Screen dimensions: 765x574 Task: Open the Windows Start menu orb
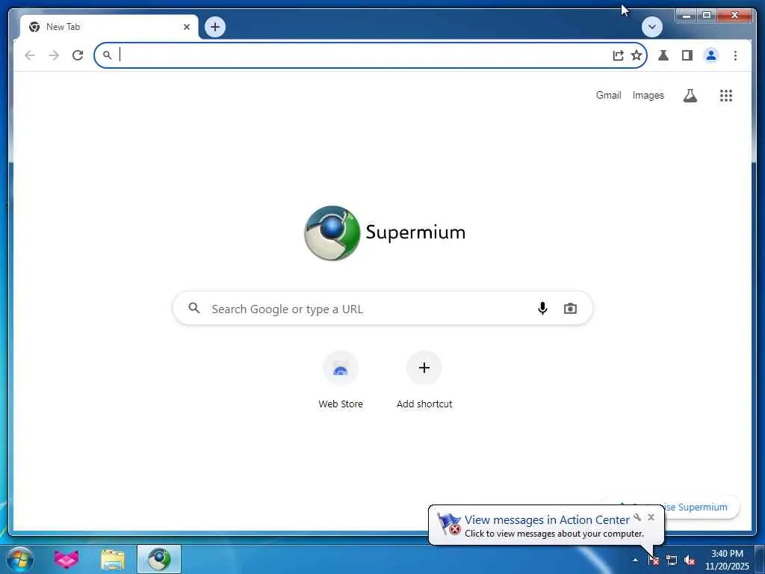[20, 559]
